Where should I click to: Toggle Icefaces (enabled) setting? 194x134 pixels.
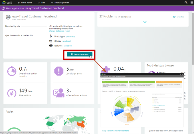point(68,46)
